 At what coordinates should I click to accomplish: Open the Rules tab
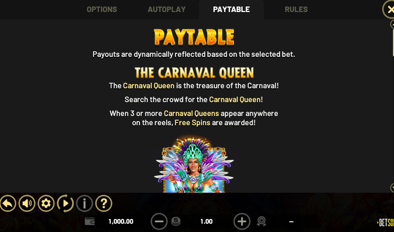coord(296,10)
